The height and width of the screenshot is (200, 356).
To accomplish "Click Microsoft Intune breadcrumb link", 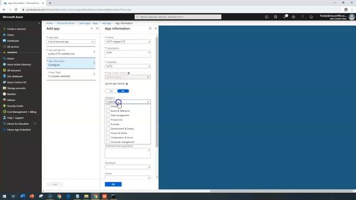I will coord(66,23).
